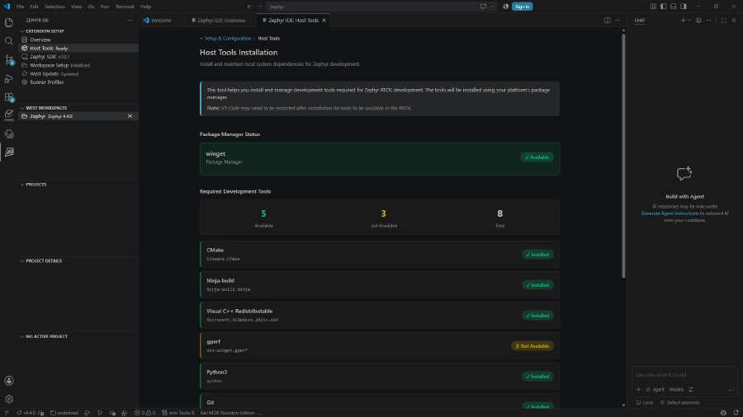Click the CMake Installed badge
This screenshot has height=417, width=743.
pos(537,255)
